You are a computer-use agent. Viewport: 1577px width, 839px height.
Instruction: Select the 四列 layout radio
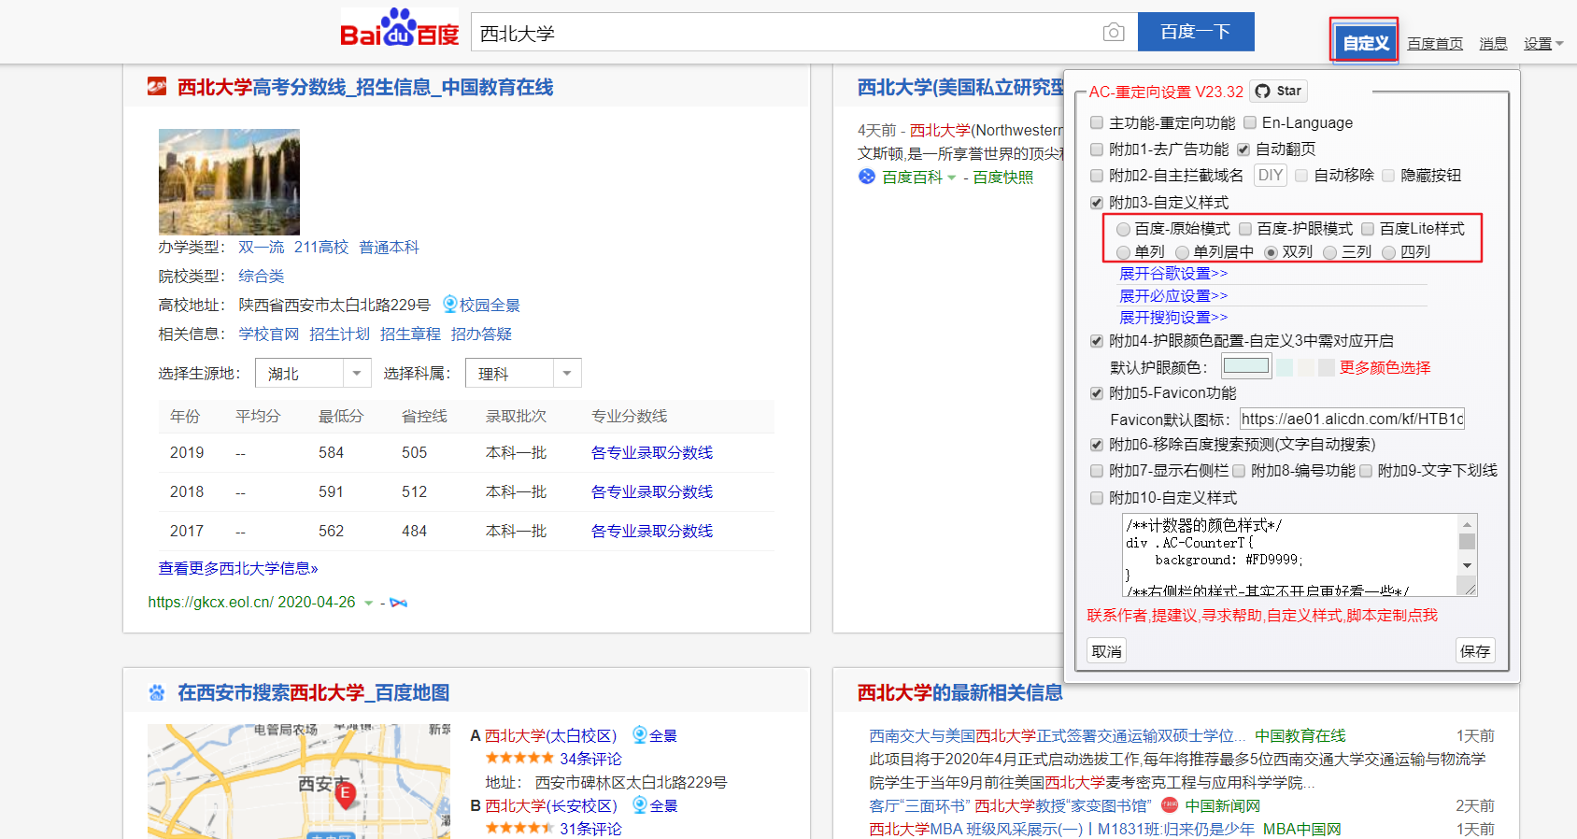coord(1389,252)
